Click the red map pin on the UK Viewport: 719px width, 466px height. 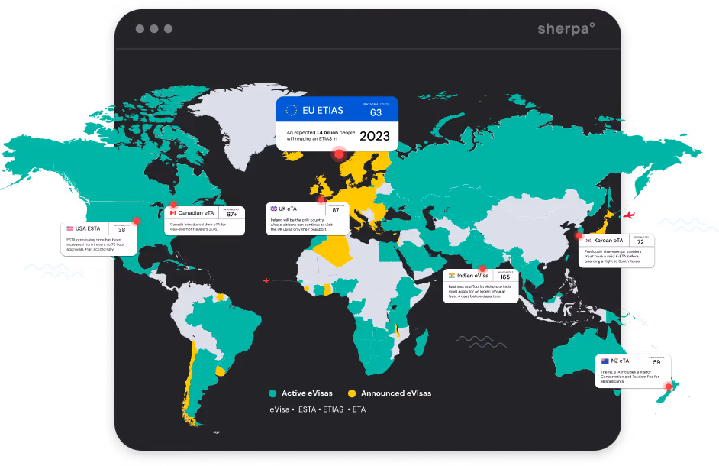pos(321,199)
